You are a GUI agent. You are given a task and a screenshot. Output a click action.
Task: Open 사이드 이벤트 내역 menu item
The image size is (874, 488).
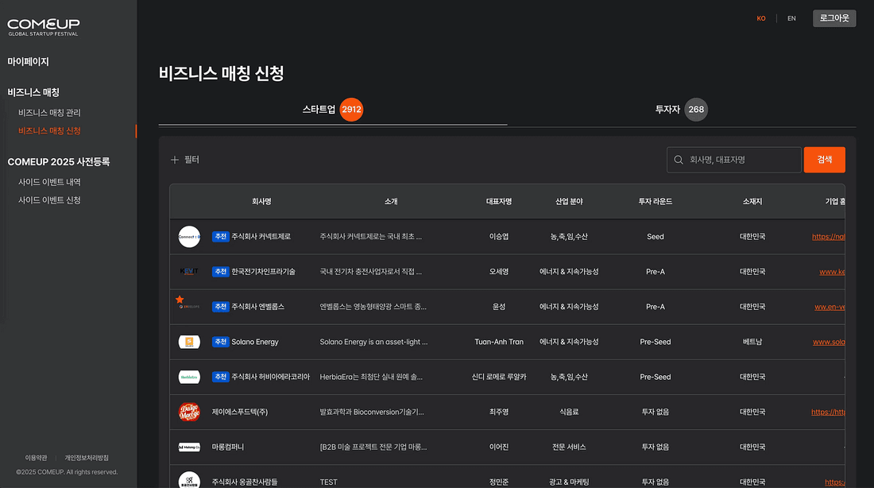pyautogui.click(x=49, y=182)
